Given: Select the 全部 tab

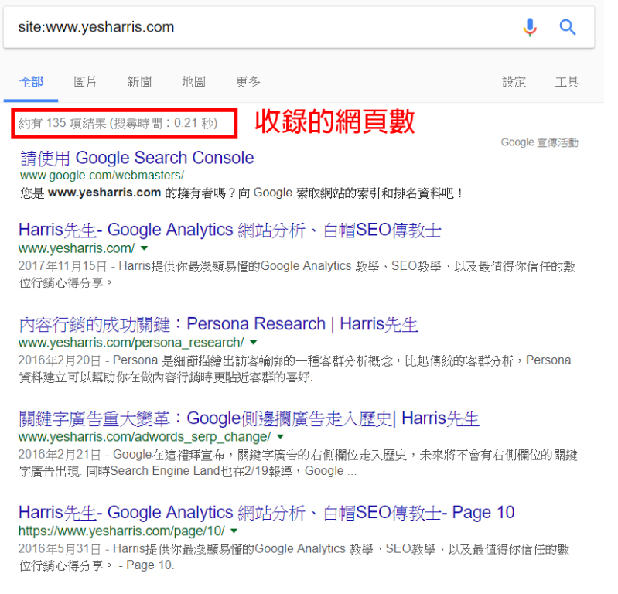Looking at the screenshot, I should (32, 82).
